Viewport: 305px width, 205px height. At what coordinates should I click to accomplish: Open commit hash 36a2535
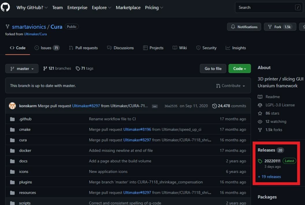pos(171,106)
